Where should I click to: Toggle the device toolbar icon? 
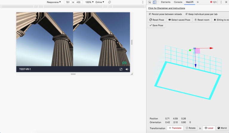(154, 2)
